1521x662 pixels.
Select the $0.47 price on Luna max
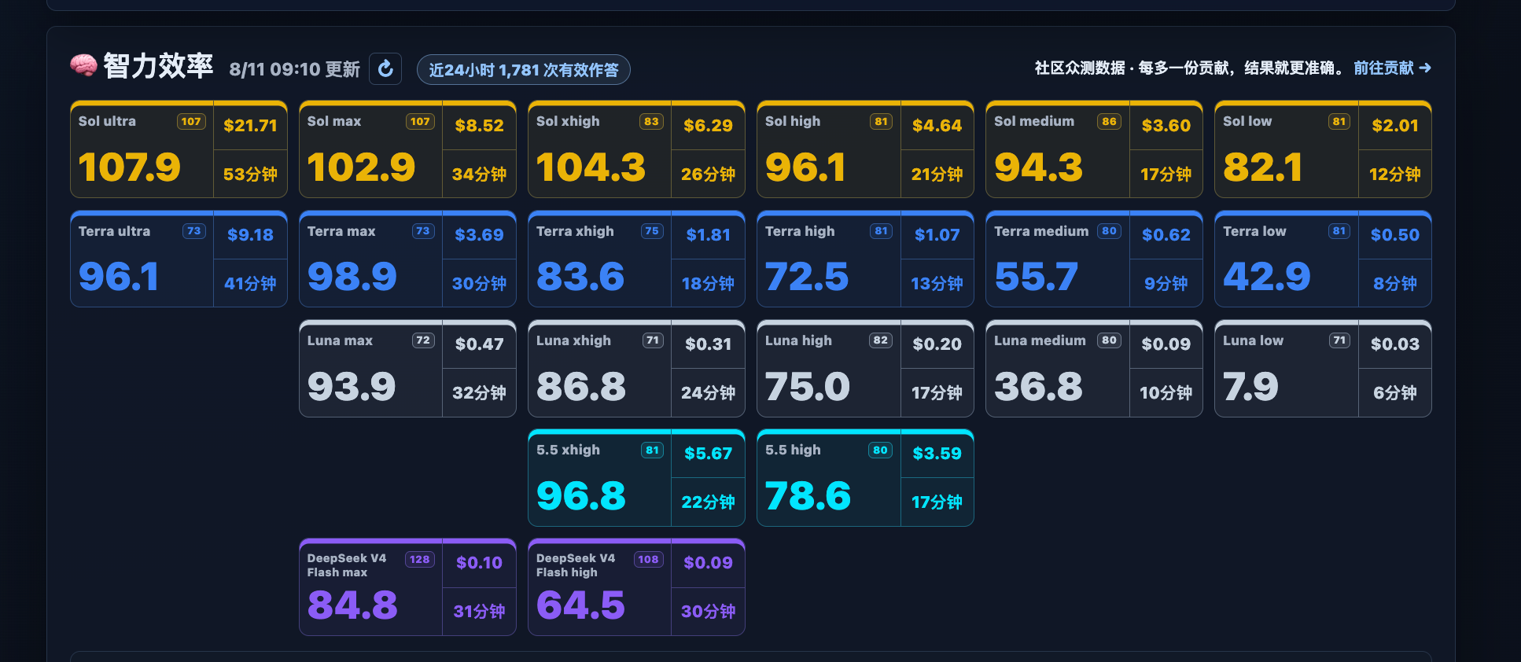coord(479,344)
